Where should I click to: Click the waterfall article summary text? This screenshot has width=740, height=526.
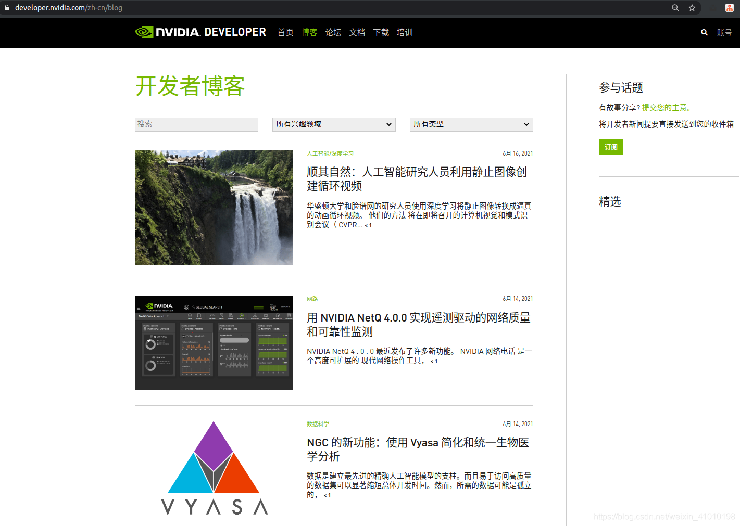coord(419,215)
